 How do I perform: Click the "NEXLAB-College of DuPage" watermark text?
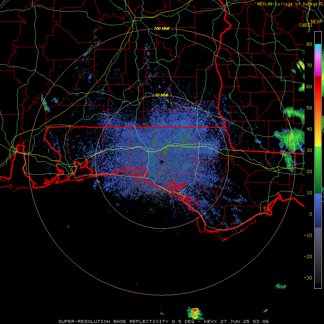pyautogui.click(x=287, y=4)
